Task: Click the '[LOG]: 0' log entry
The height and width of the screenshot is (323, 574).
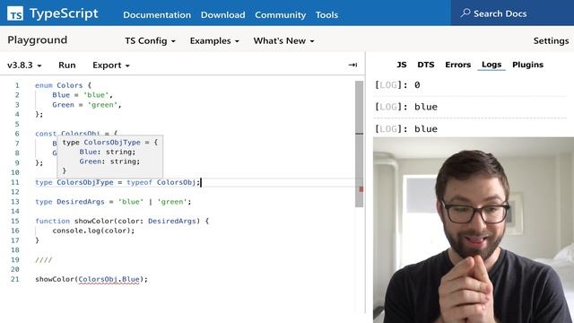Action: pos(397,85)
